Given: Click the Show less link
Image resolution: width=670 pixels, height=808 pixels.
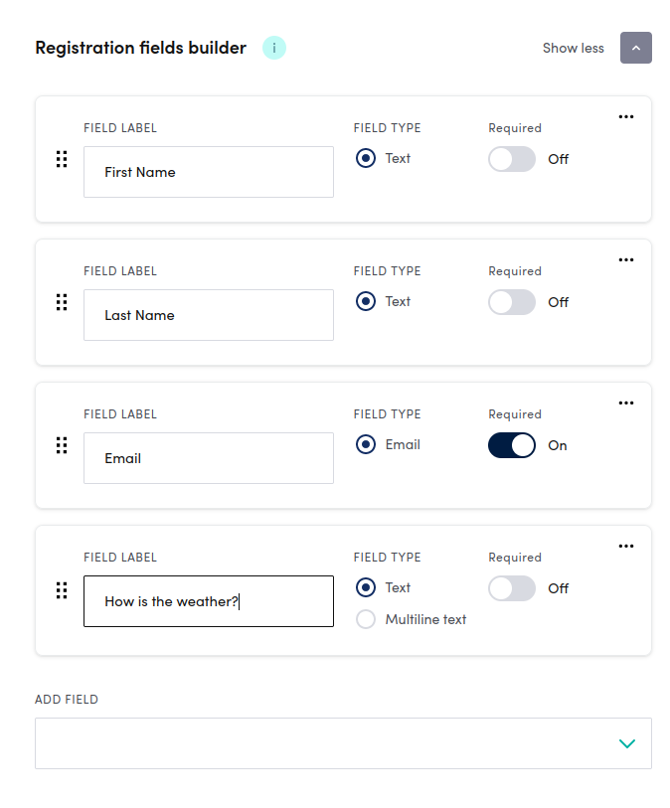Looking at the screenshot, I should pos(573,48).
